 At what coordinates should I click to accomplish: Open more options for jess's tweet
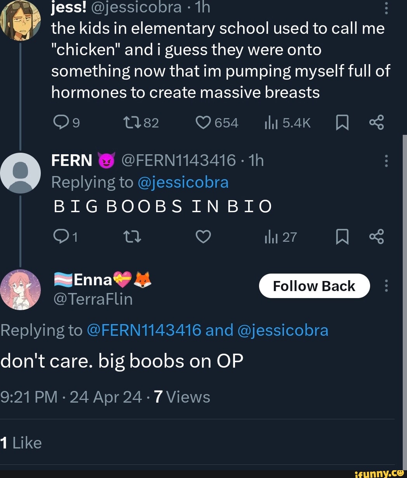coord(386,8)
